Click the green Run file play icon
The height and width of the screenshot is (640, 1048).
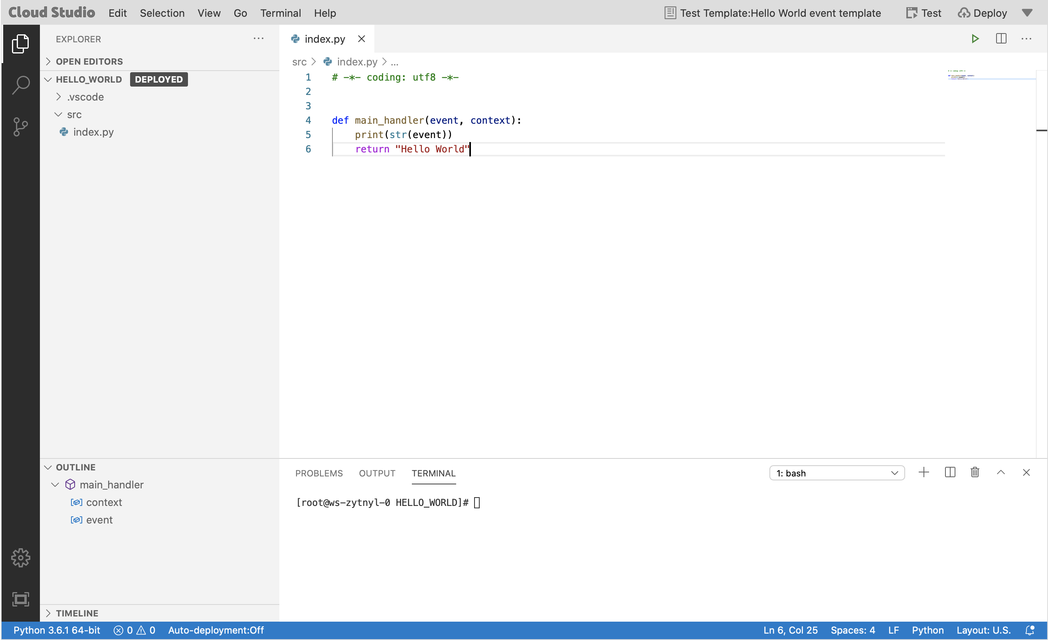[x=975, y=39]
